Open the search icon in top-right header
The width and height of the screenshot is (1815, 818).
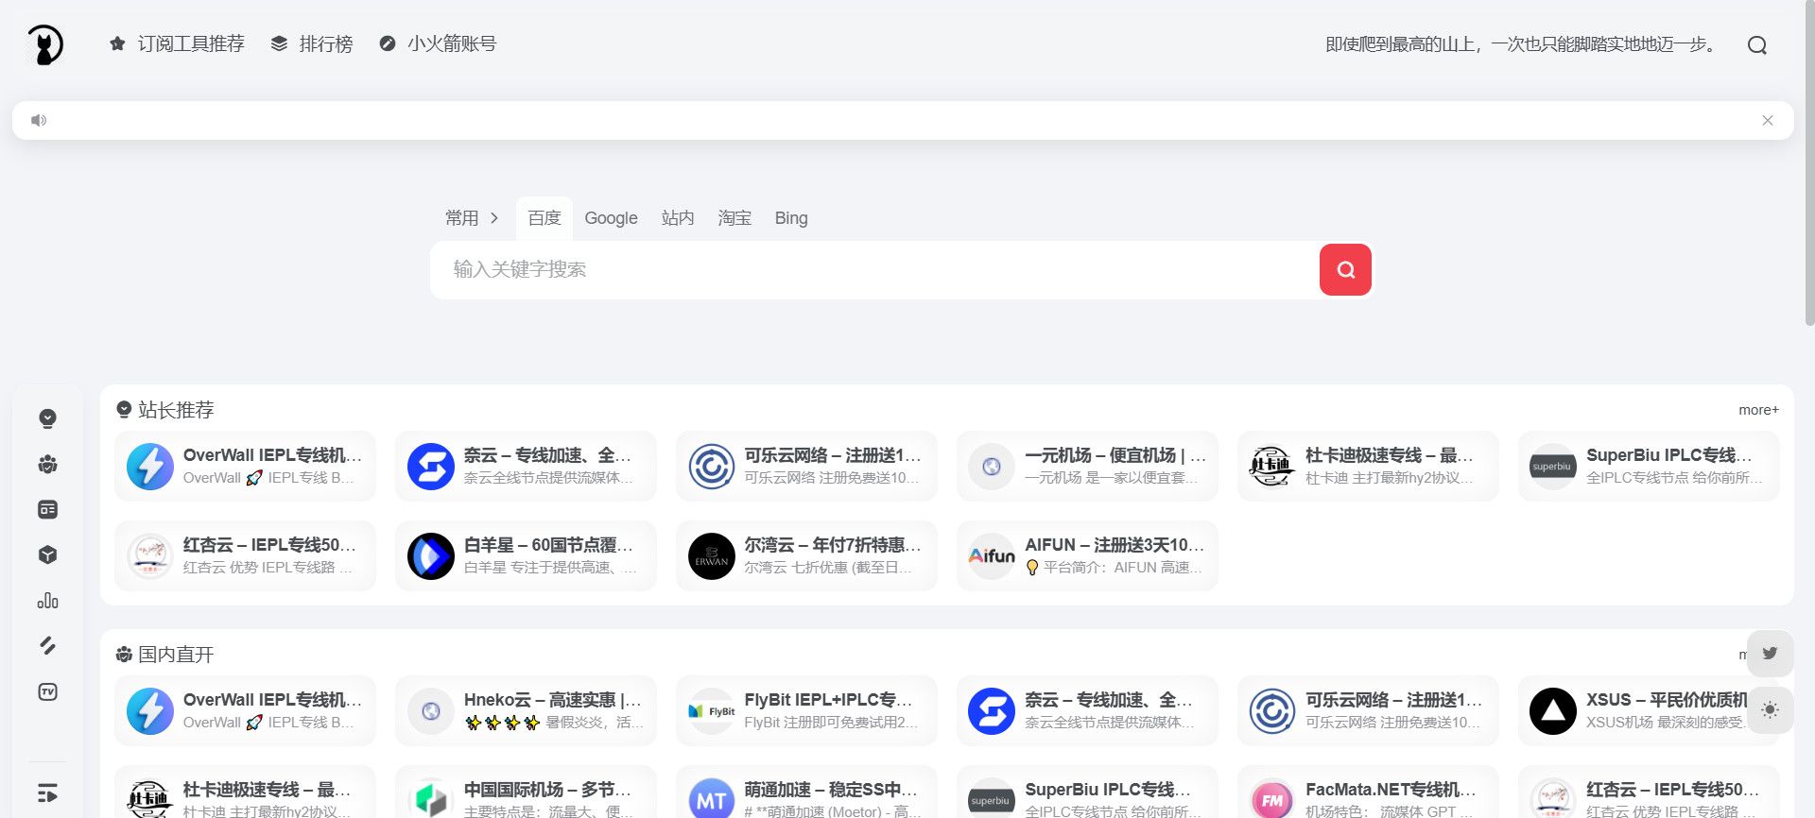(x=1756, y=45)
